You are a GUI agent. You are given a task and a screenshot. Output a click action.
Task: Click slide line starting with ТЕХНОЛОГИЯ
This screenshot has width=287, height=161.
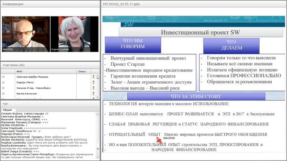[x=169, y=104]
